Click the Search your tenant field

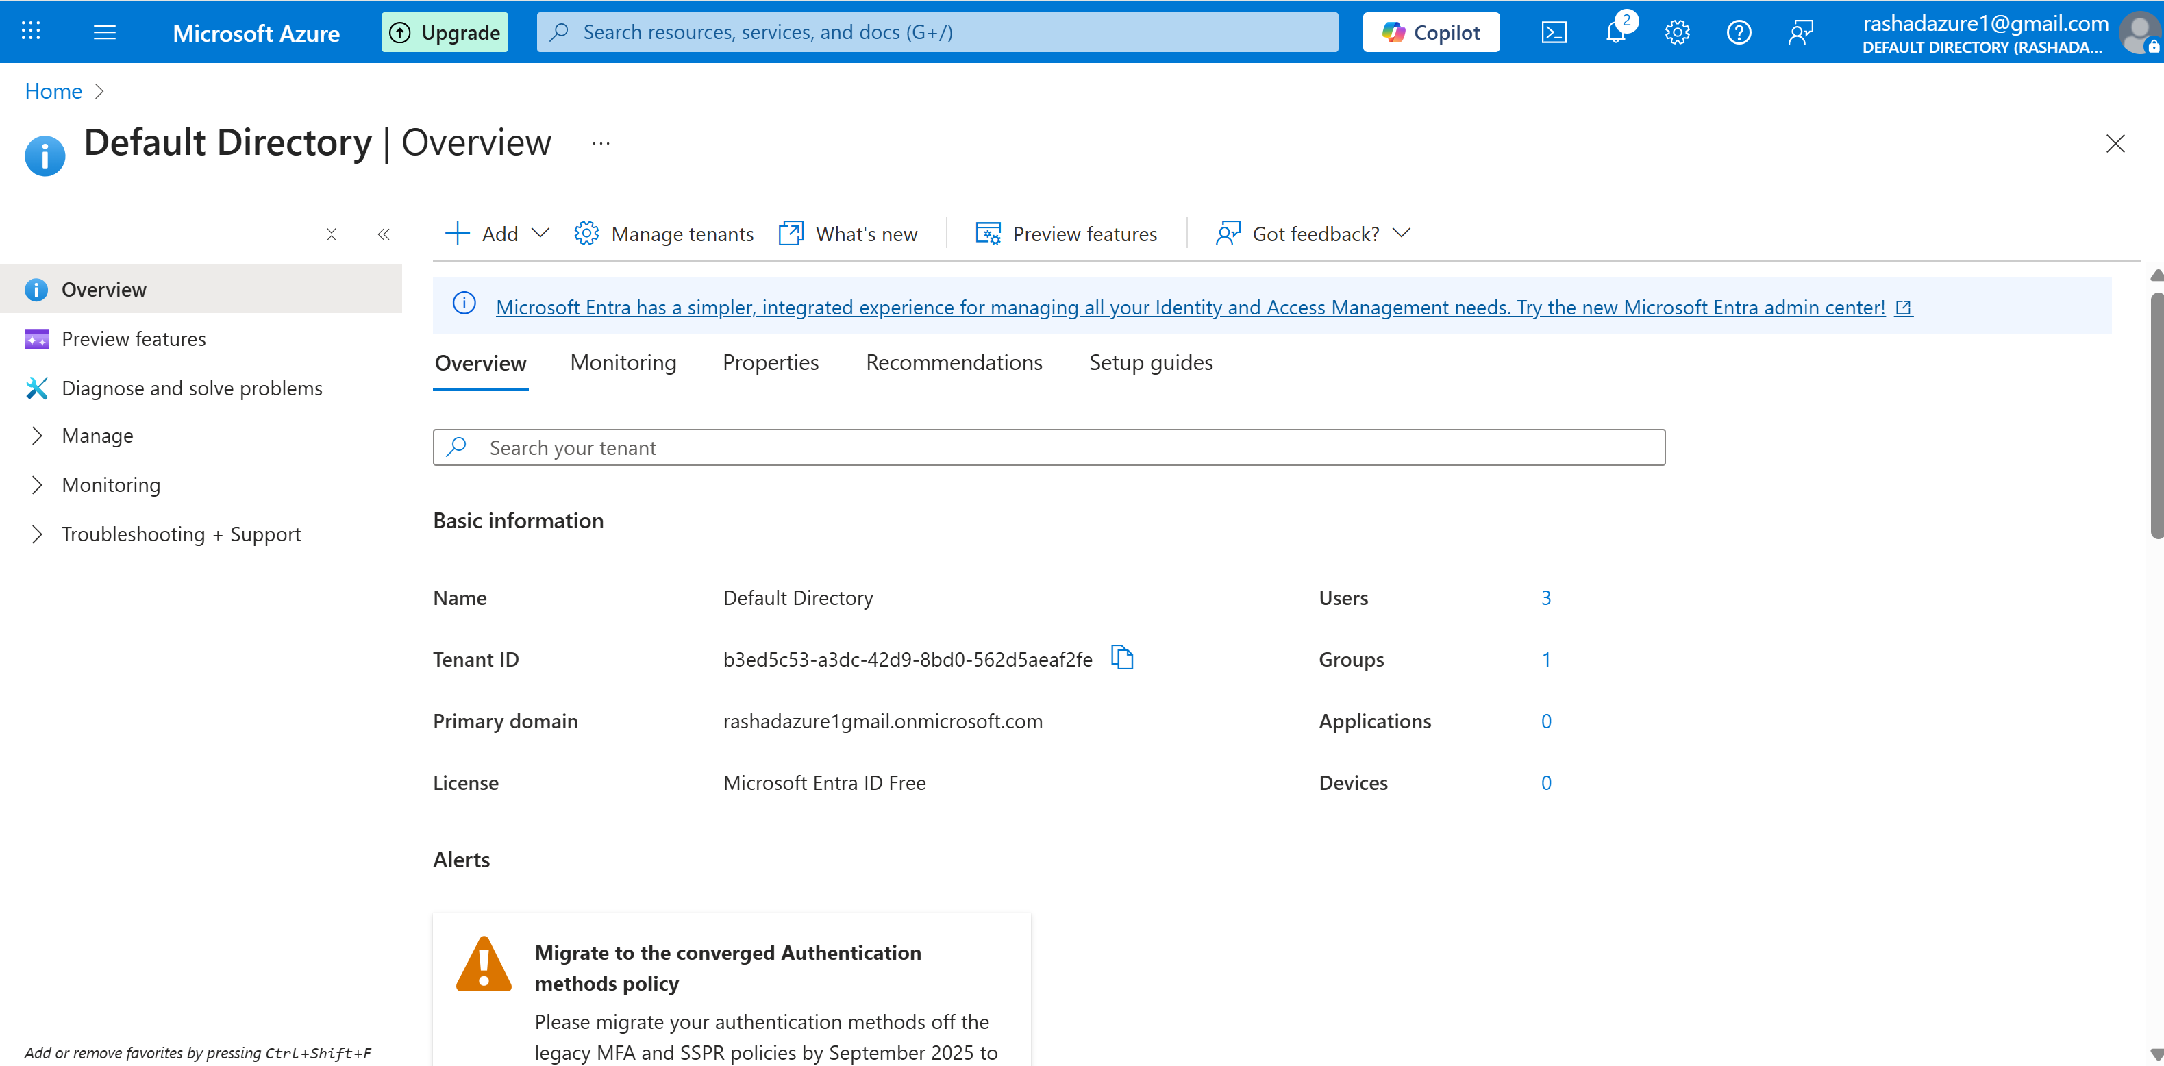pos(1047,448)
